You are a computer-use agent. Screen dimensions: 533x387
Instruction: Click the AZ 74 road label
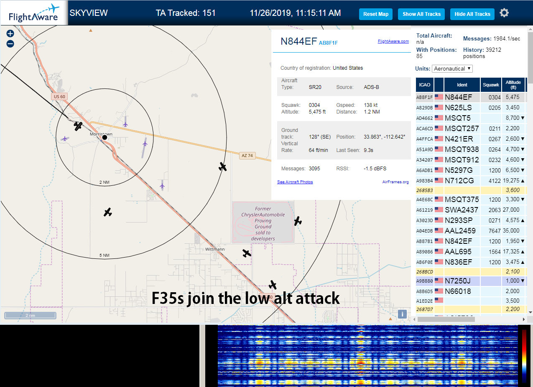(247, 155)
